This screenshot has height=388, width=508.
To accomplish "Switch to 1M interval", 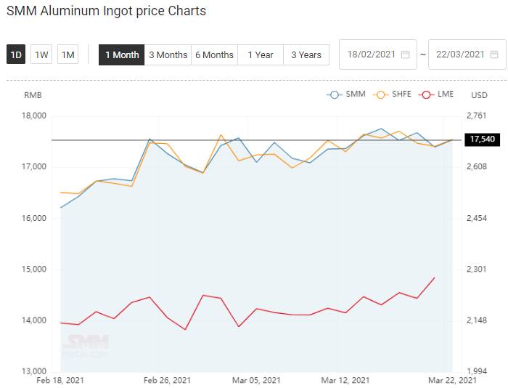I will click(x=67, y=54).
